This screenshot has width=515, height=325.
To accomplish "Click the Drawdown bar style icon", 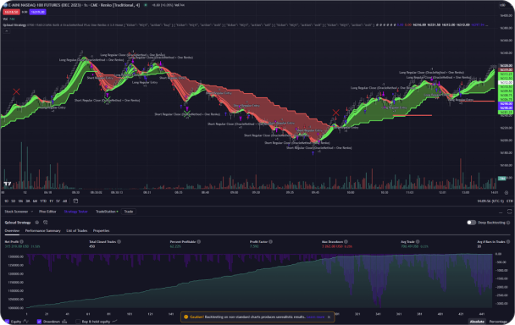I will (64, 322).
